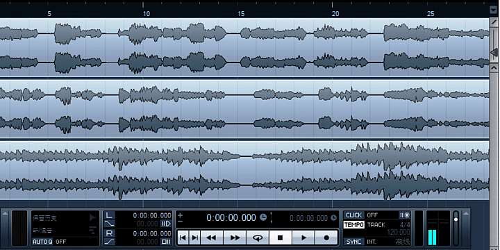The height and width of the screenshot is (250, 500).
Task: Toggle the SYNC button
Action: coord(354,242)
